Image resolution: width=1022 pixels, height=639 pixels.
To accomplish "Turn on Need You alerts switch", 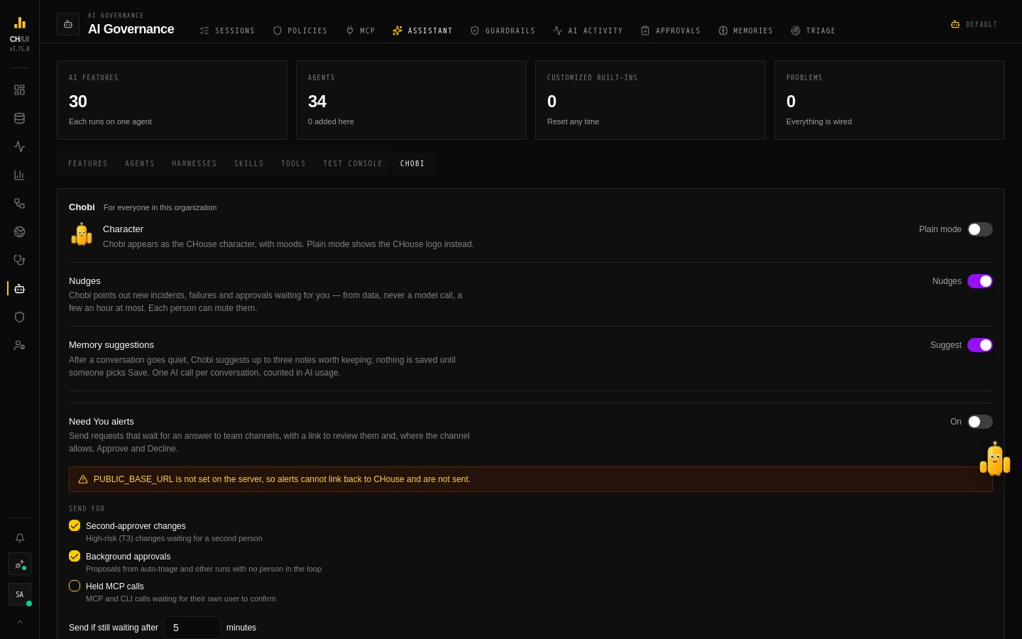I will (x=980, y=422).
